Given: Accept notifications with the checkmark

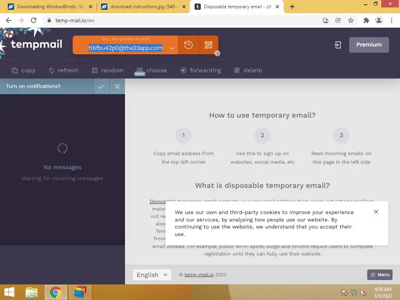Looking at the screenshot, I should (x=102, y=86).
